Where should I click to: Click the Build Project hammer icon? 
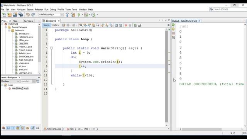click(67, 15)
